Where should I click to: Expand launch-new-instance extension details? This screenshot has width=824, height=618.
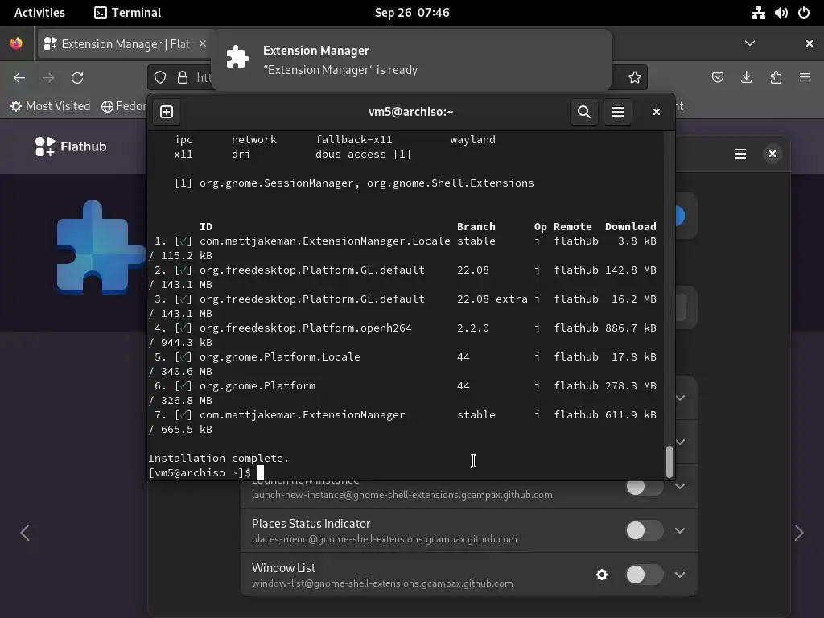(x=679, y=486)
